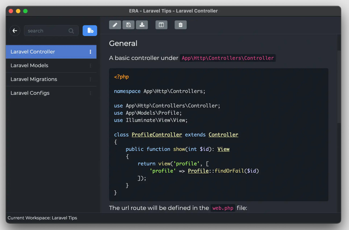This screenshot has height=230, width=349.
Task: Click the <?php opening tag in the code
Action: click(121, 77)
